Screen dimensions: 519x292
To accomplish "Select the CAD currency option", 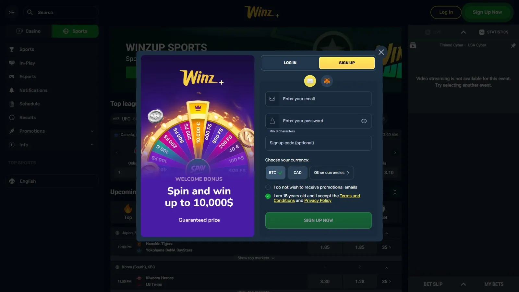I will [x=297, y=173].
